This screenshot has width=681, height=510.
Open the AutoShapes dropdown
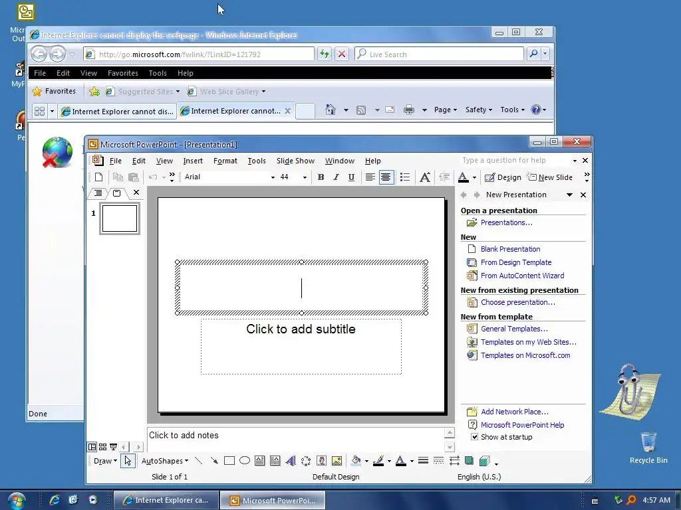(165, 461)
